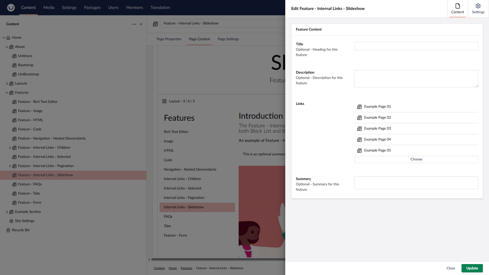The image size is (489, 275).
Task: Click the Layout grid icon
Action: coord(164,101)
